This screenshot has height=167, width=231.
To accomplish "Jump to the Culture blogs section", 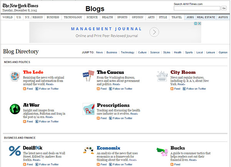I will click(142, 52).
